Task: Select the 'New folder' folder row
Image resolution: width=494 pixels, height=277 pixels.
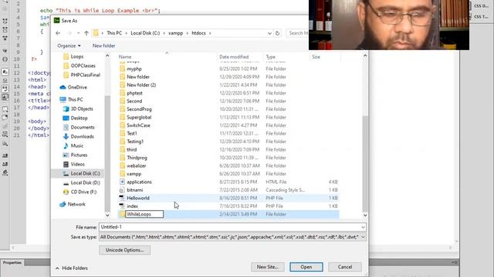Action: pos(228,77)
